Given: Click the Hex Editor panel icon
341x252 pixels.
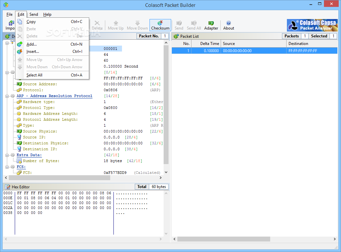Looking at the screenshot, I should [x=8, y=187].
